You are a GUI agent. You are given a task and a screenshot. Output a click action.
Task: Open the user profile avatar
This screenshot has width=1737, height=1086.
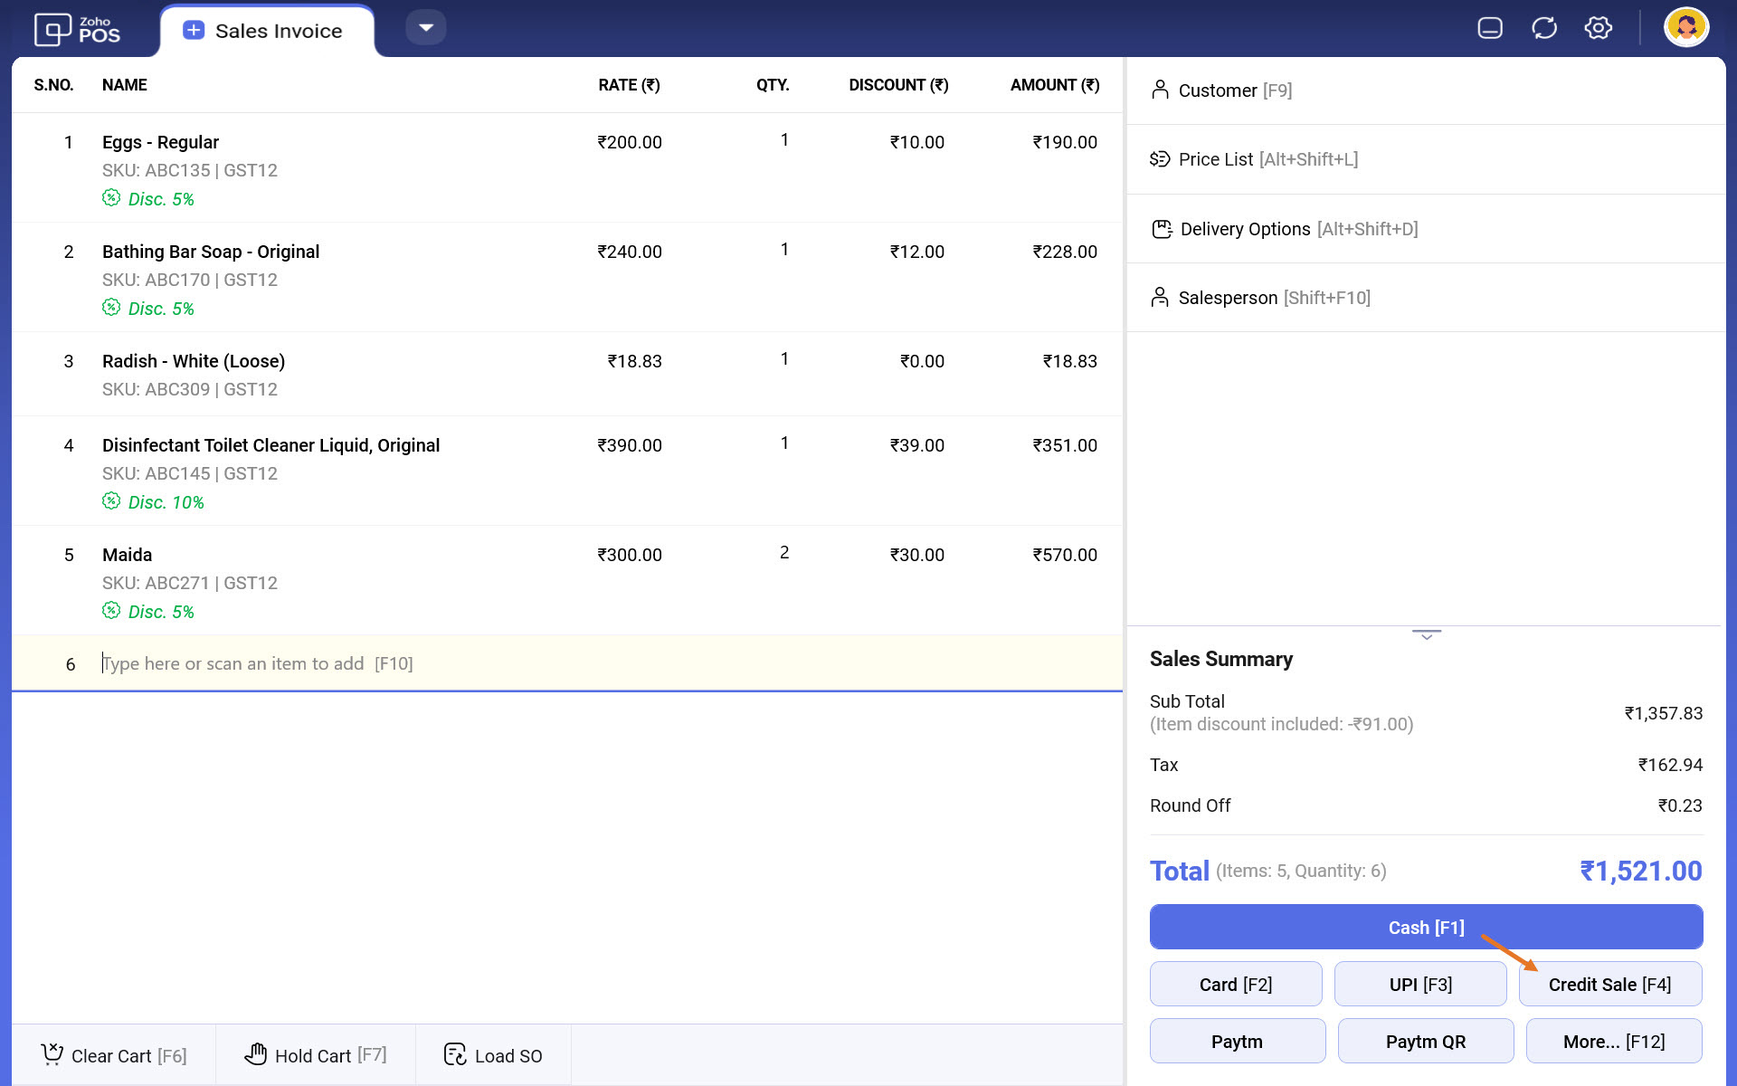tap(1685, 27)
